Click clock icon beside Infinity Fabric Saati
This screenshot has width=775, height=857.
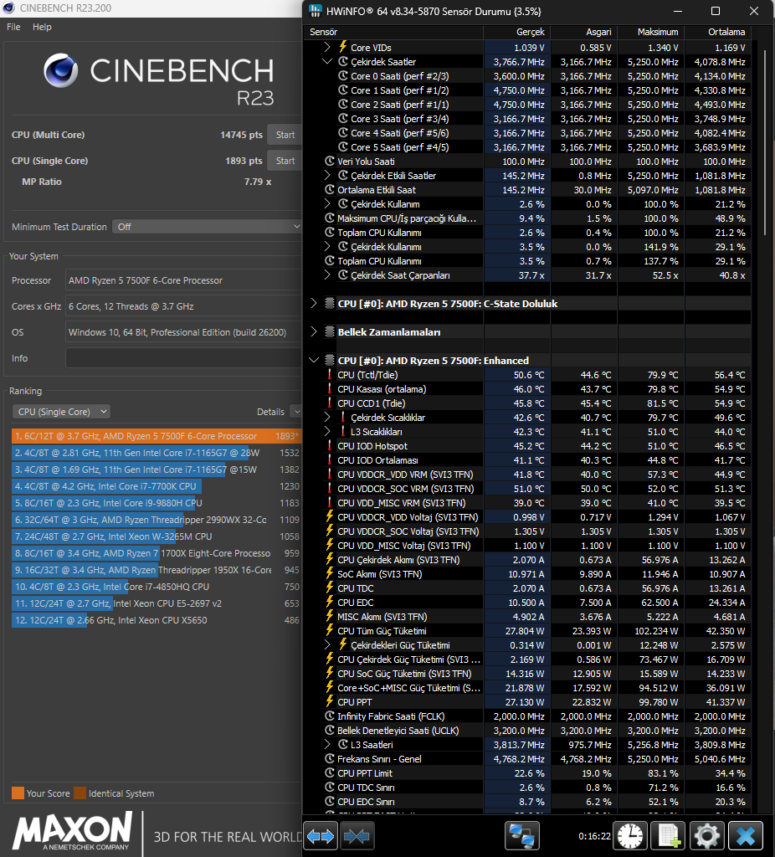[x=330, y=716]
